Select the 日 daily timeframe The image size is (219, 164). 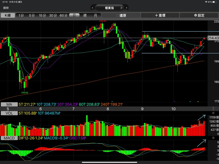click(x=74, y=15)
